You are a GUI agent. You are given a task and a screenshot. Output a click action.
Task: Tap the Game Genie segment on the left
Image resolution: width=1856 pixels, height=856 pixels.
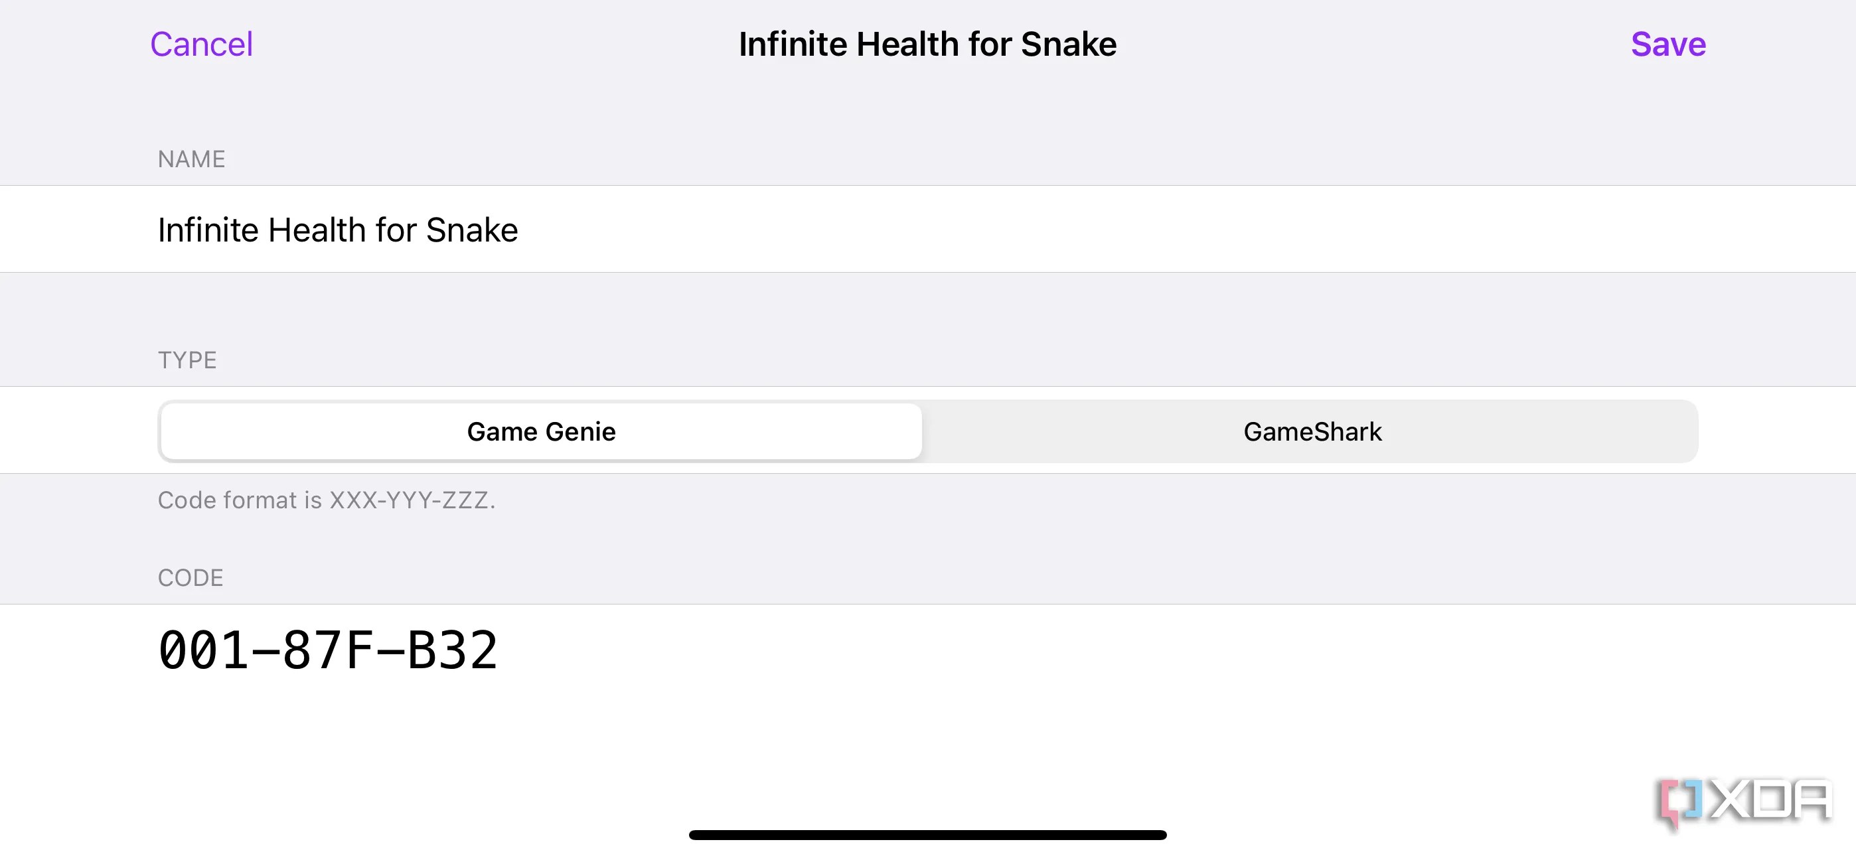[540, 431]
